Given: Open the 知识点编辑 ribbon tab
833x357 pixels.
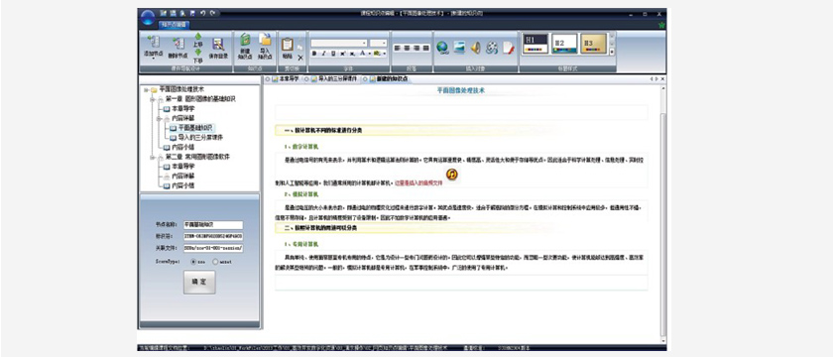Looking at the screenshot, I should (x=173, y=25).
